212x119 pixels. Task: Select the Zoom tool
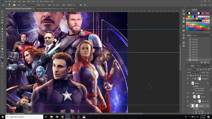click(x=2, y=52)
